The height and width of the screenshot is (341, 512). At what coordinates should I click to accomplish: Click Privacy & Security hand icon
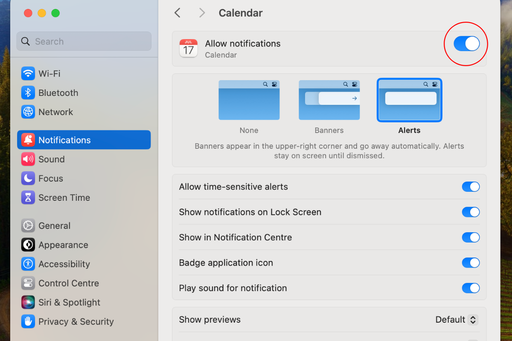(x=28, y=322)
